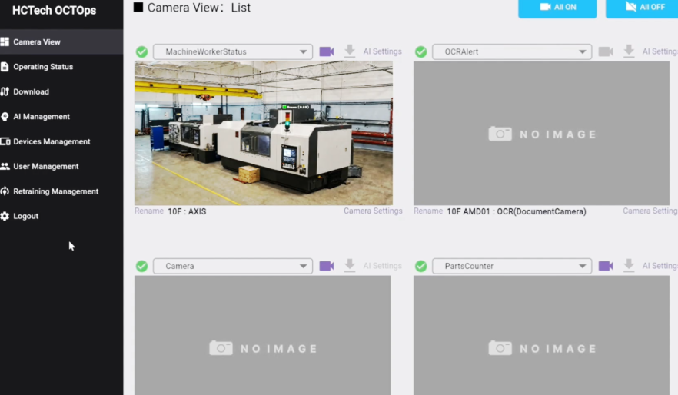678x395 pixels.
Task: Click the 10F : AXIS camera name
Action: coord(187,211)
